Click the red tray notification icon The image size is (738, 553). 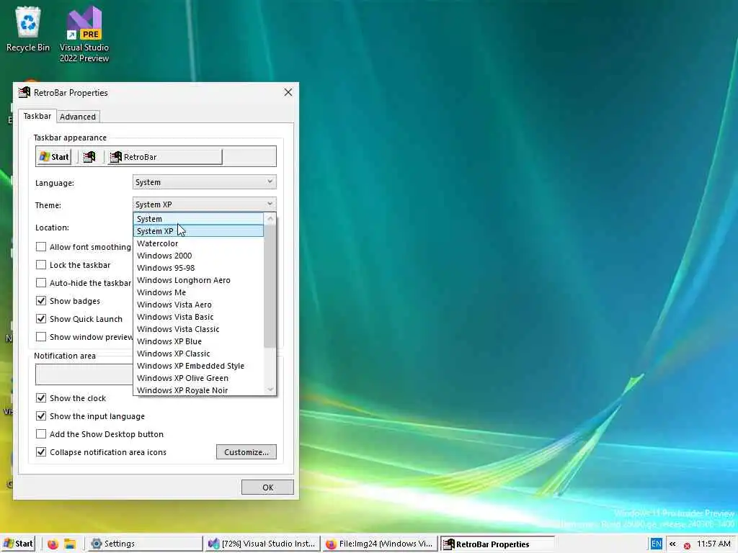687,546
